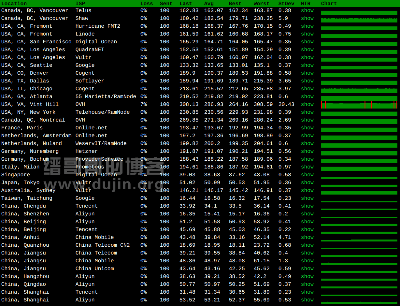
Task: Open show link for Google Taichung
Action: (307, 198)
